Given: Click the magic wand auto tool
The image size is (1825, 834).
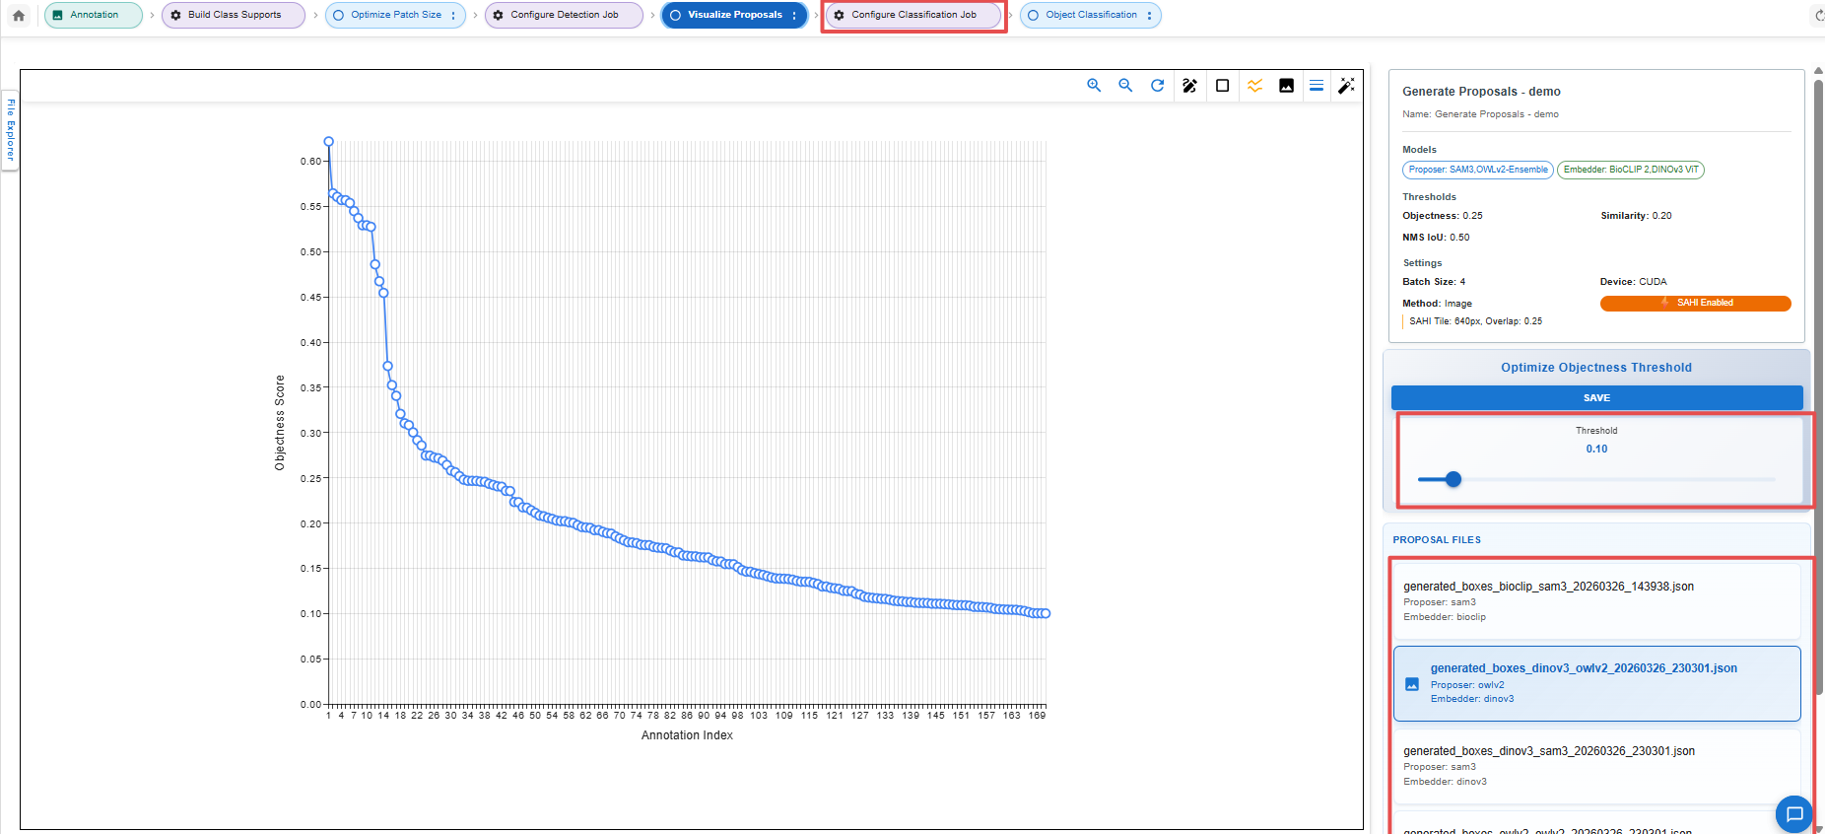Looking at the screenshot, I should (1347, 86).
